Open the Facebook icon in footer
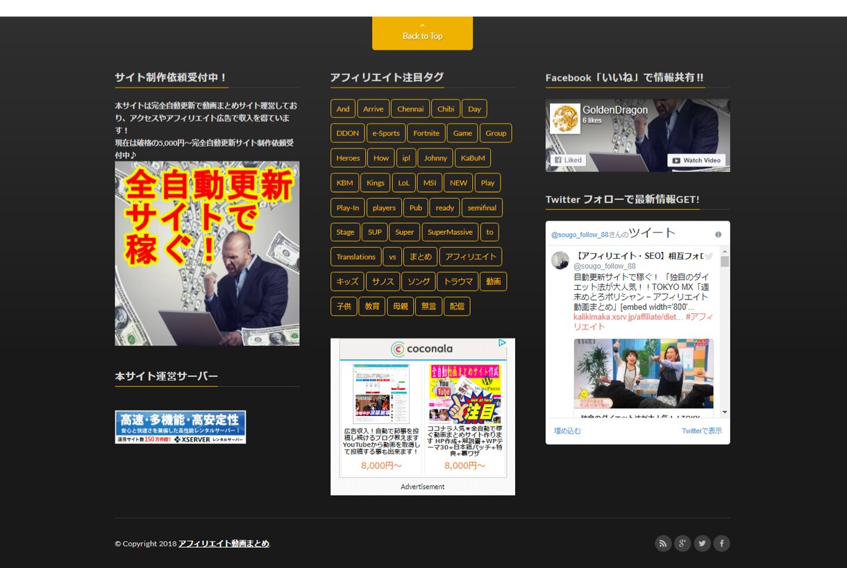This screenshot has width=847, height=568. (x=721, y=543)
